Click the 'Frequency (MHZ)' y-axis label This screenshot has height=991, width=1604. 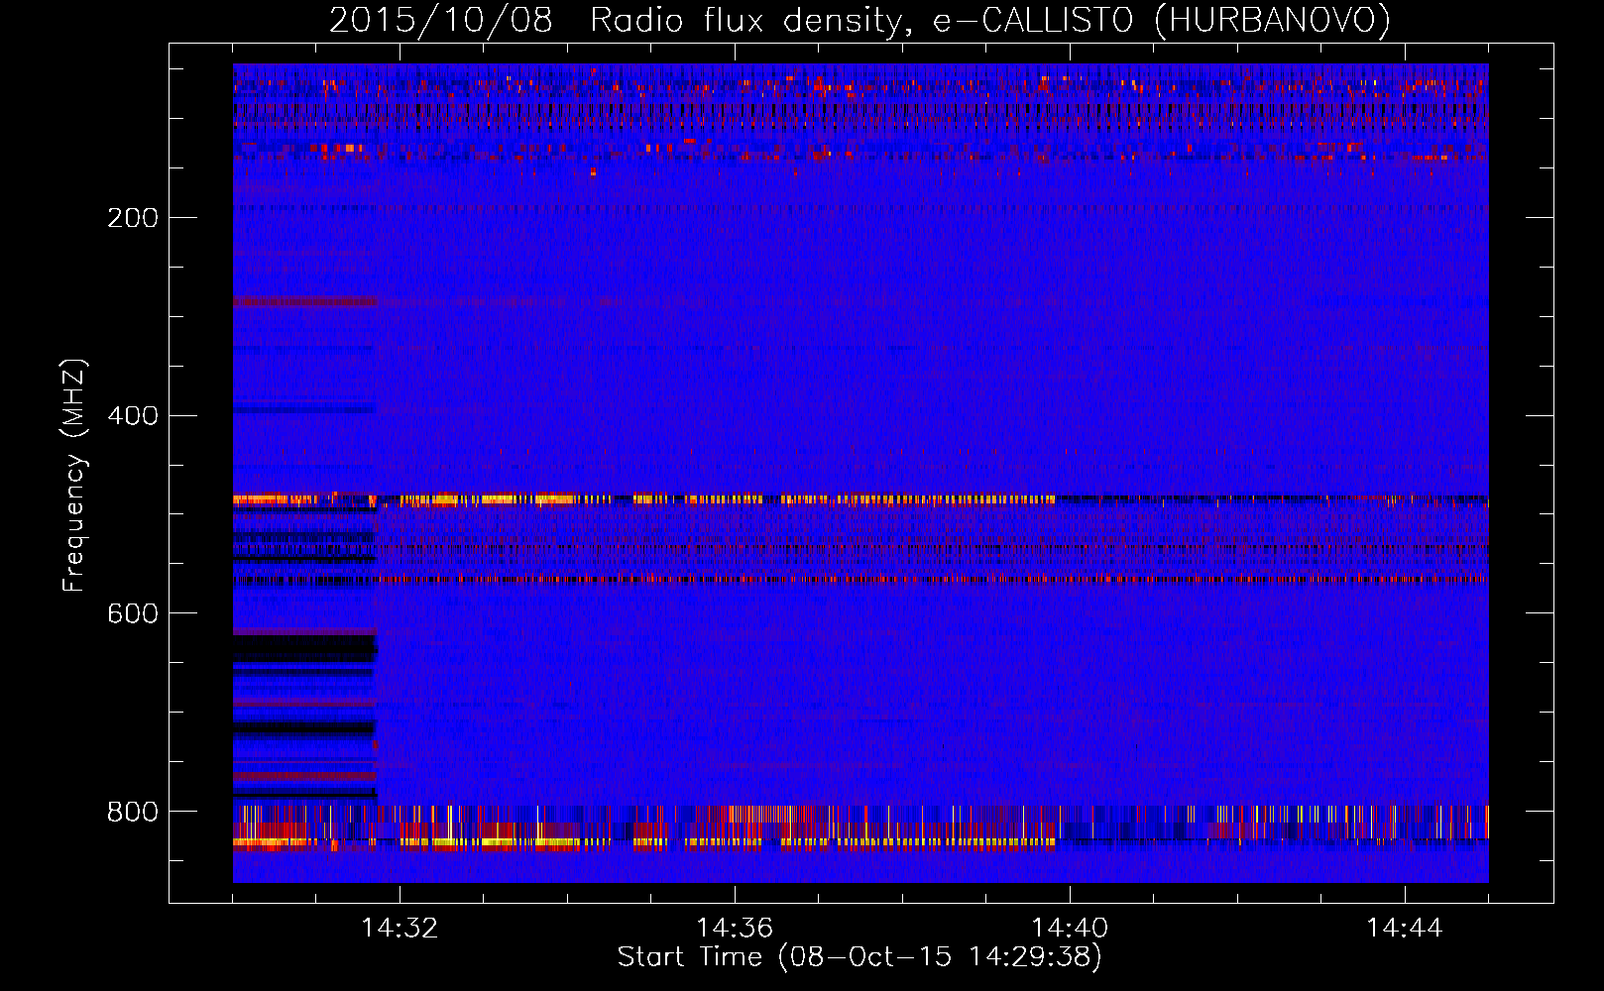click(74, 476)
